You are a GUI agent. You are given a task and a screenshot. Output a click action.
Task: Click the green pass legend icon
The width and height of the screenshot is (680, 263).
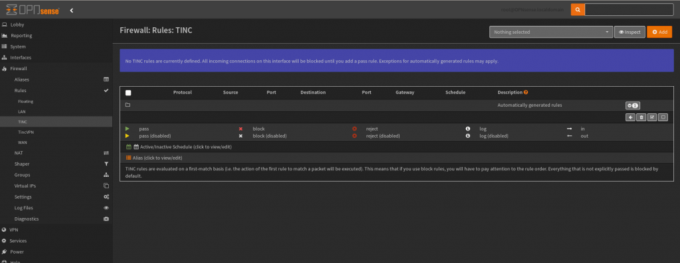coord(127,129)
